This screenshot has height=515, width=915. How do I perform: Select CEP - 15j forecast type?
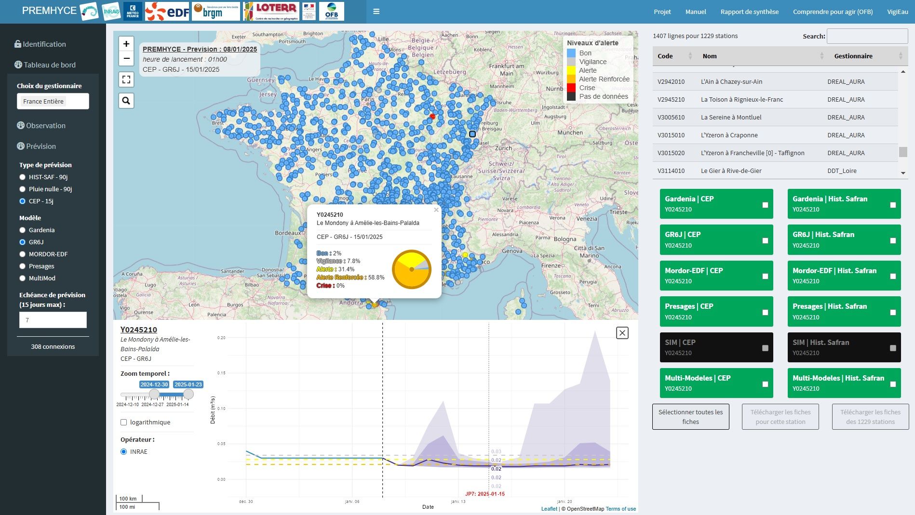(x=22, y=201)
